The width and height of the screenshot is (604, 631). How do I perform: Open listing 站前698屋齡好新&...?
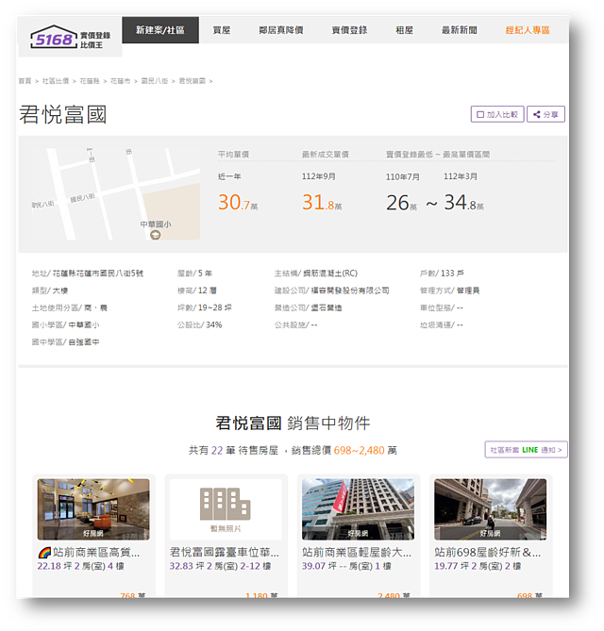488,553
